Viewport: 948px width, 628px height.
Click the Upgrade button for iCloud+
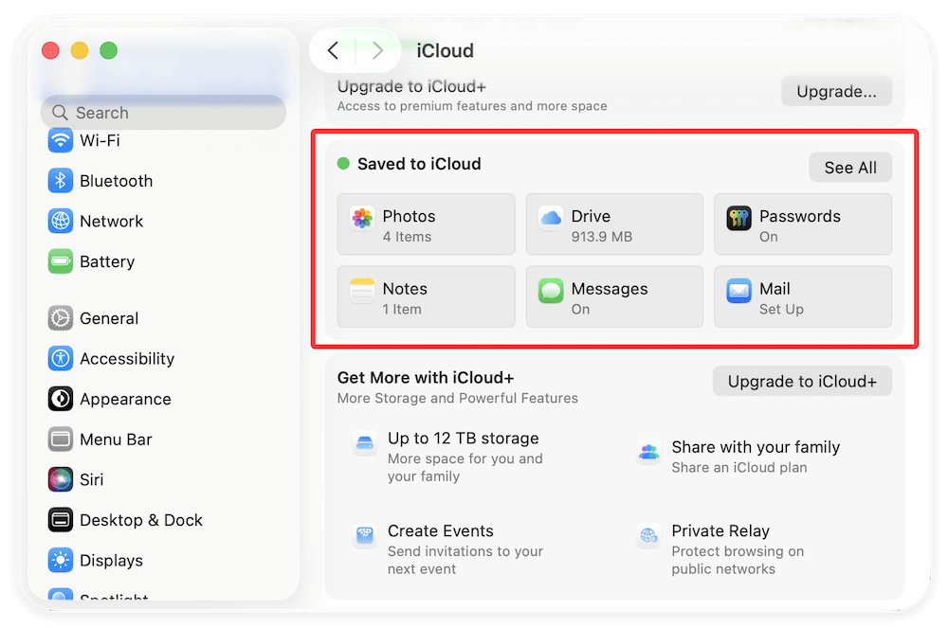click(x=835, y=91)
